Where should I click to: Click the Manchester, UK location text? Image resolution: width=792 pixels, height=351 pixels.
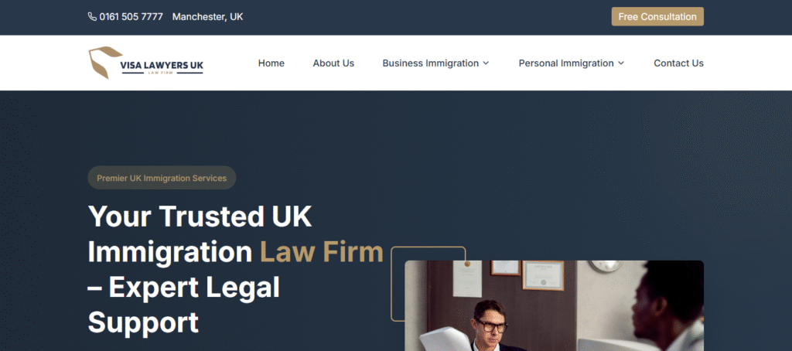(207, 17)
